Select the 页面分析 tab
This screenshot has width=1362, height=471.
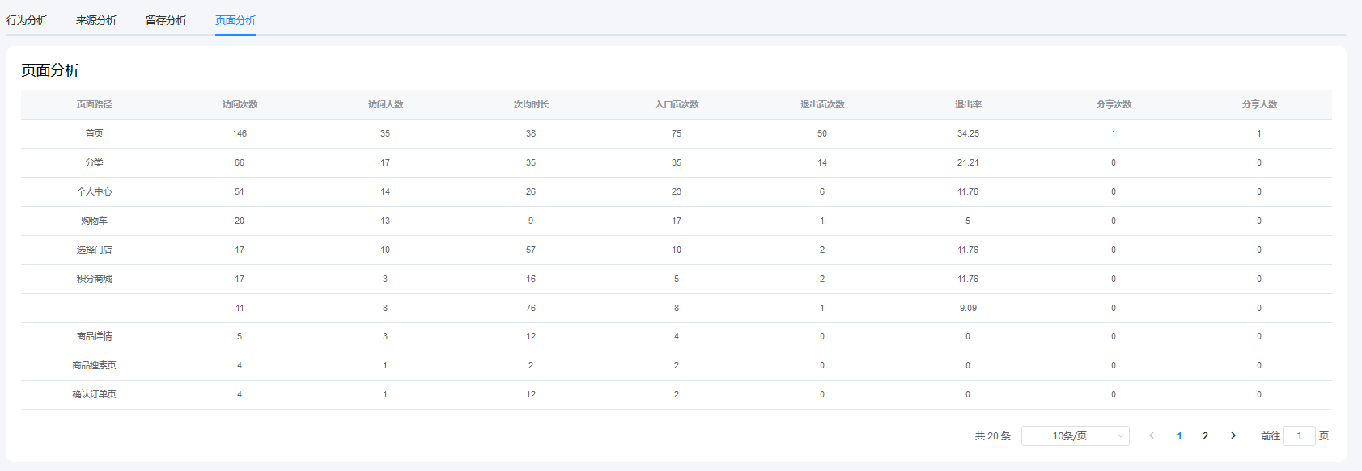[x=235, y=20]
